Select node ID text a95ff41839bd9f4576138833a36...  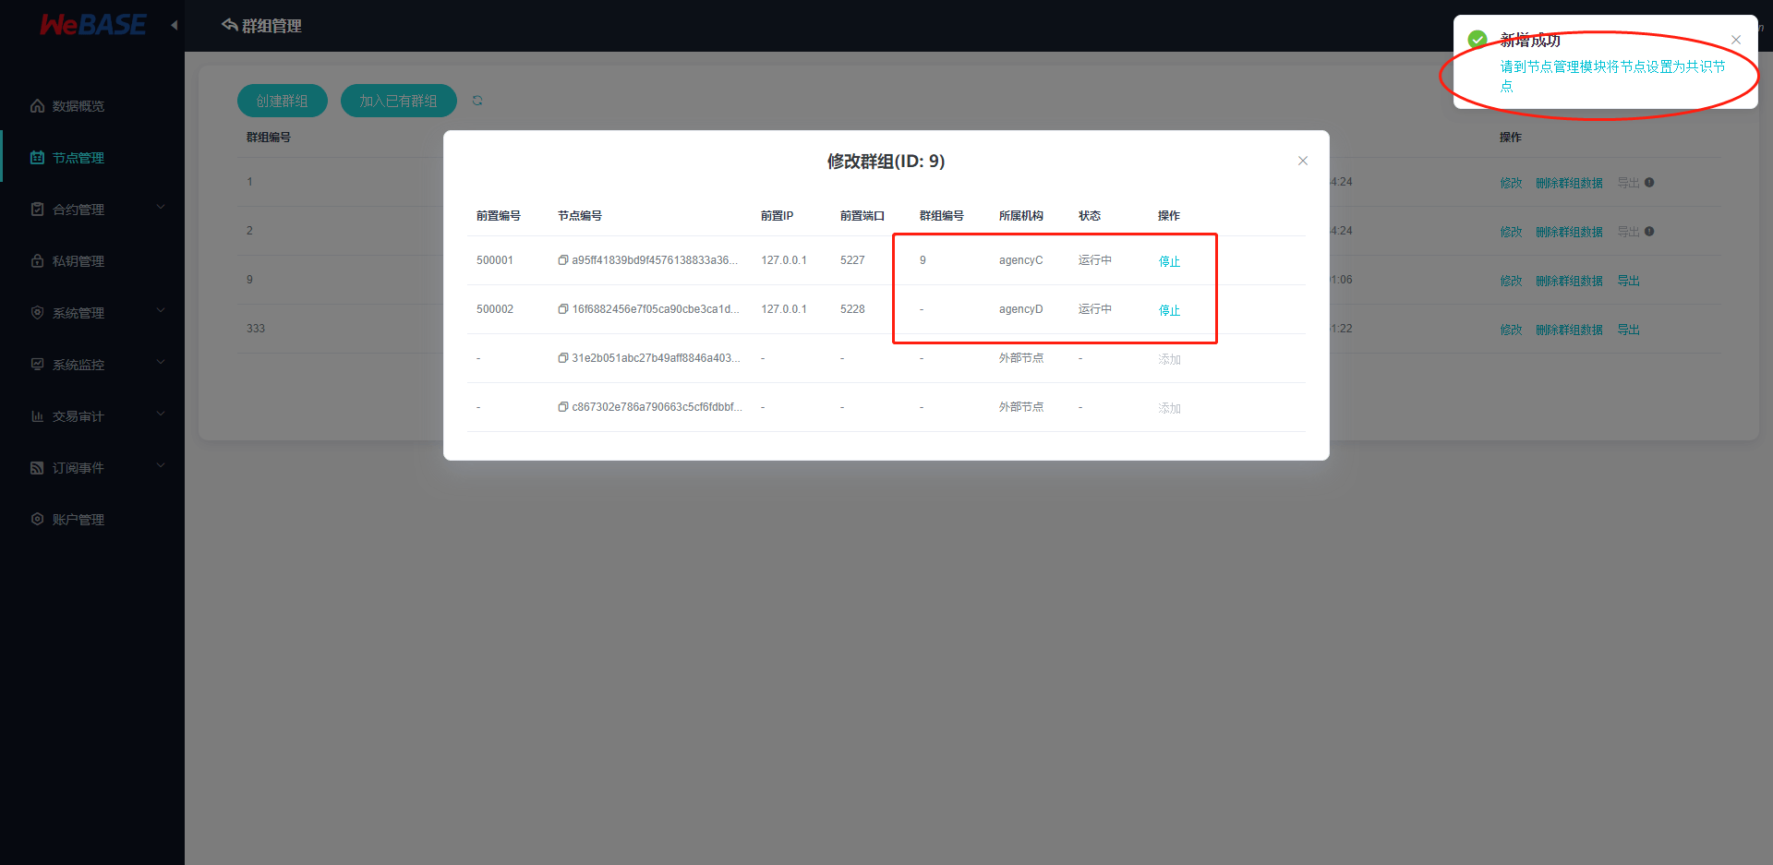coord(654,260)
